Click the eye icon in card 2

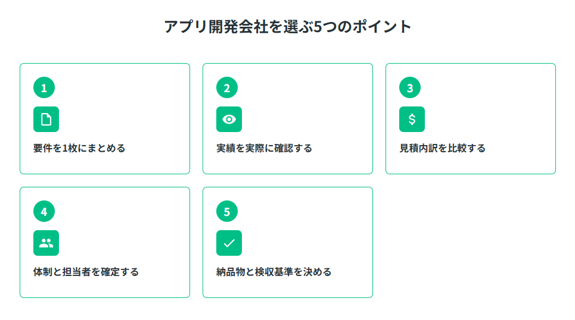pos(229,119)
